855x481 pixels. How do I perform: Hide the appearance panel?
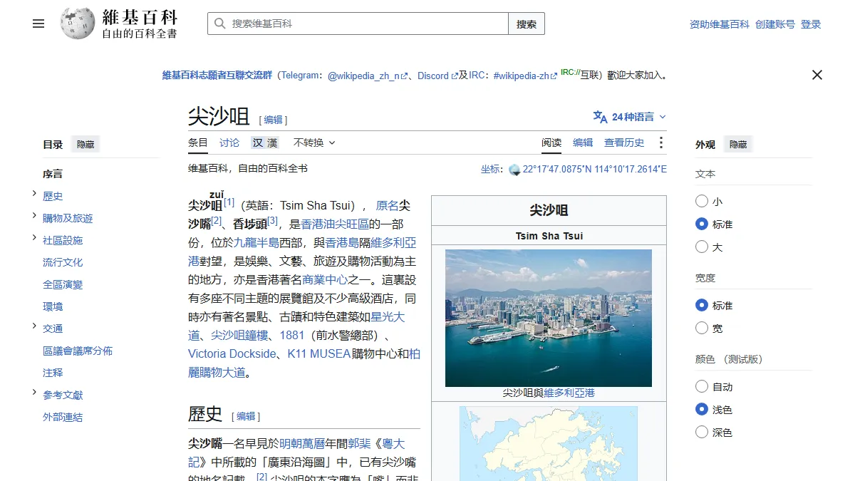click(x=738, y=144)
